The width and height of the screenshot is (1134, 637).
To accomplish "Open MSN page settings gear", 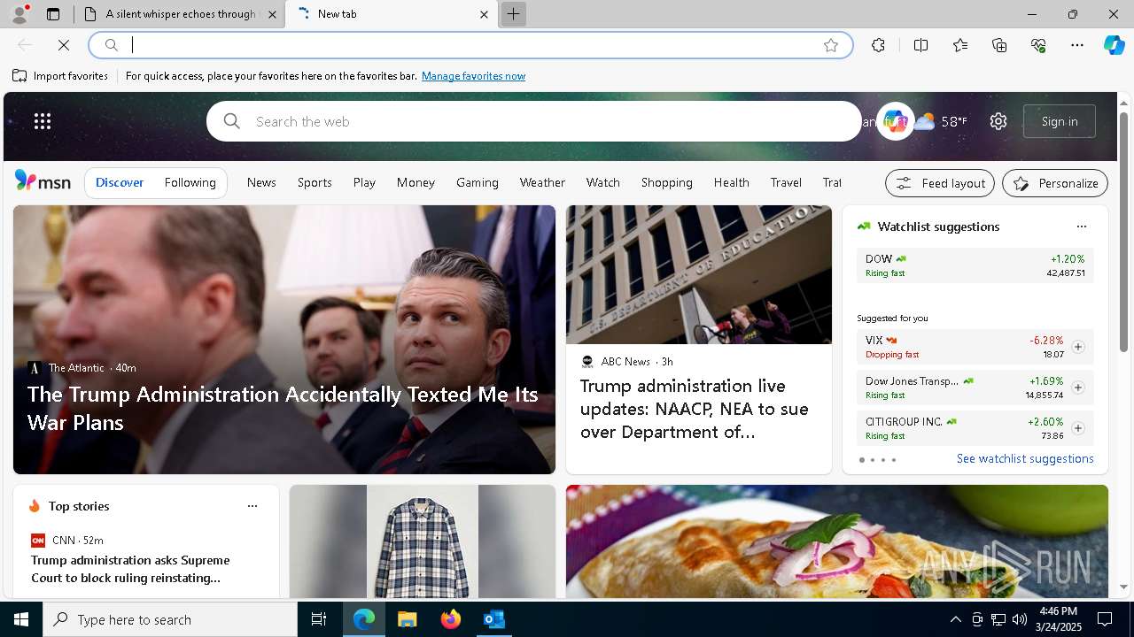I will pos(998,121).
